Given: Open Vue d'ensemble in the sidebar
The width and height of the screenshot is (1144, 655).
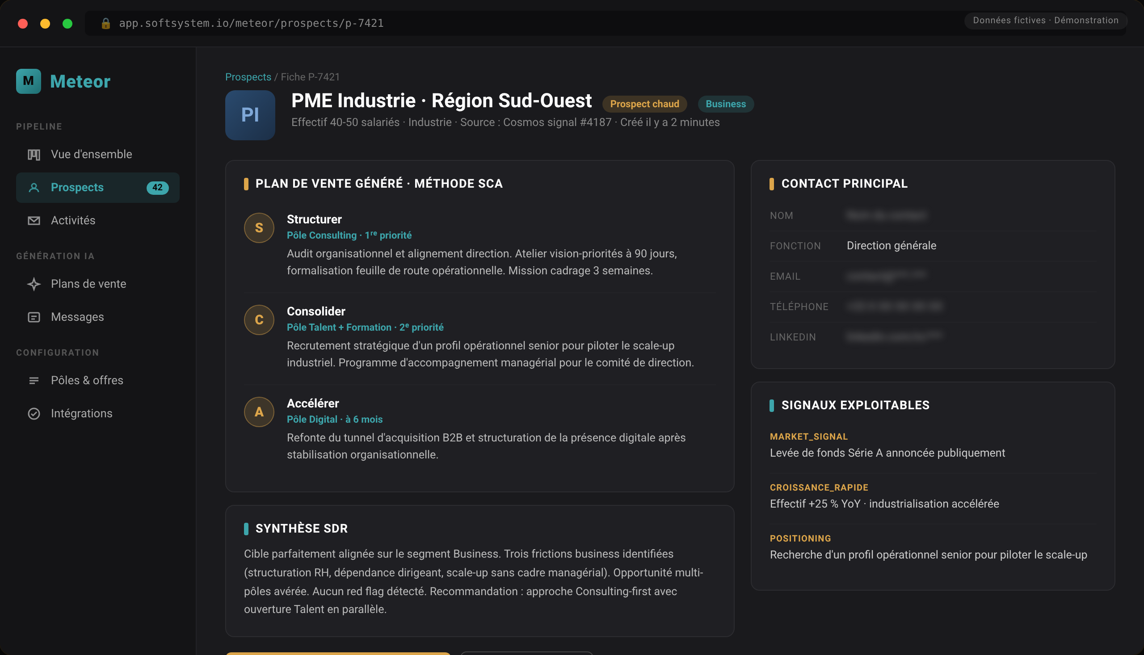Looking at the screenshot, I should [x=97, y=154].
